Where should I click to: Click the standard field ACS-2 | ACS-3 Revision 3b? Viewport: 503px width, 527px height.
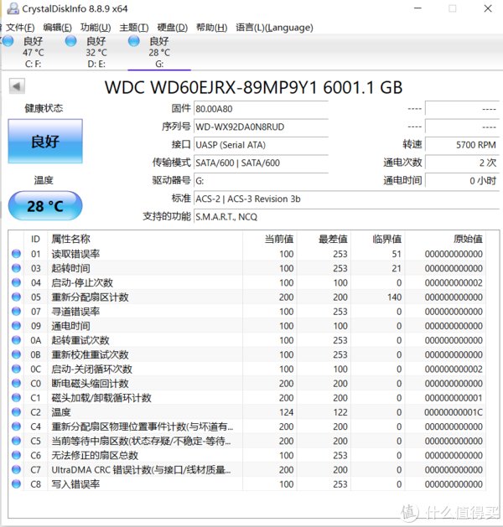(x=347, y=199)
